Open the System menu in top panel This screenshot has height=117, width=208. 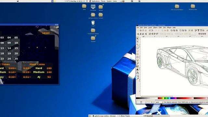click(109, 1)
